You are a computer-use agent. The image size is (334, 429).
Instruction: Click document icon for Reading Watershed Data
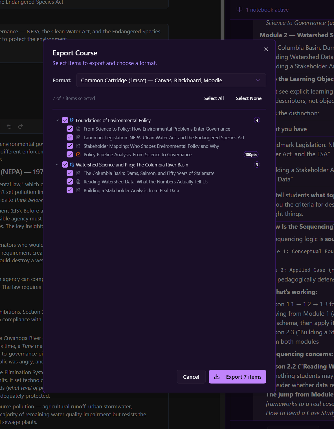pos(78,182)
